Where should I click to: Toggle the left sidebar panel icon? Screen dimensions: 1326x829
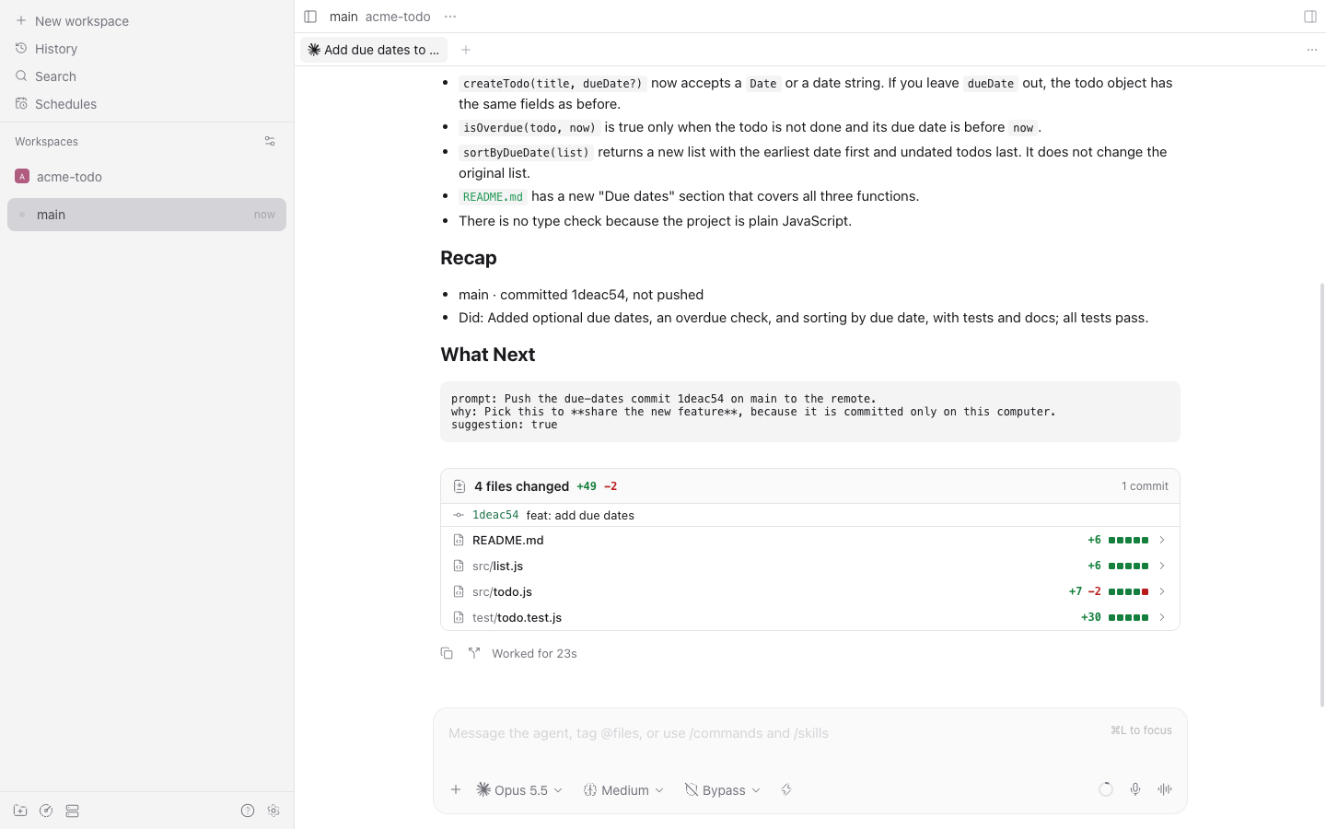[310, 17]
